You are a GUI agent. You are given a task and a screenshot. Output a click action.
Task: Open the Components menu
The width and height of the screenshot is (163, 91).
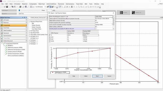point(33,4)
